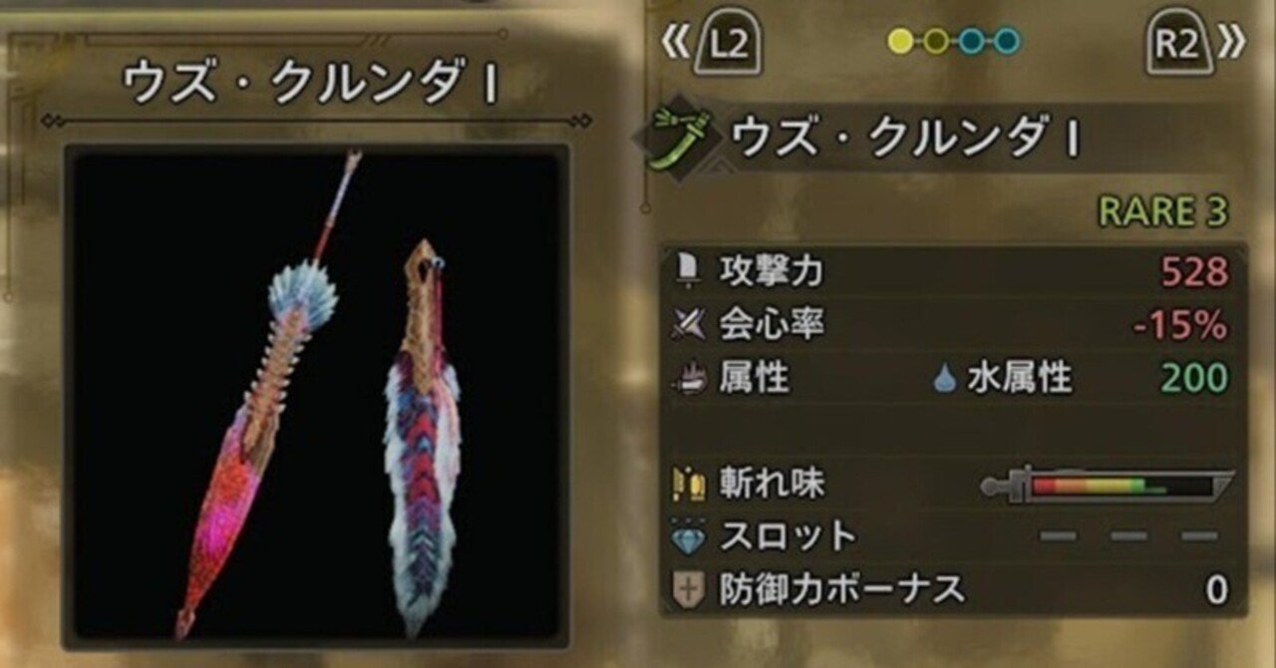
Task: Select the second yellow page dot
Action: point(936,42)
